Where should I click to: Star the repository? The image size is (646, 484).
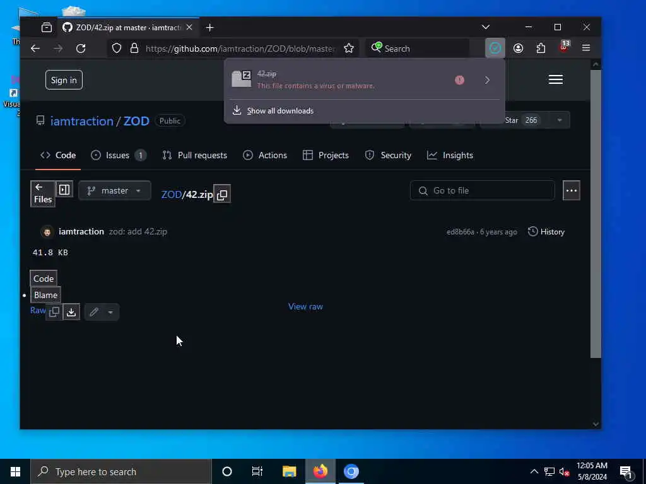point(517,120)
